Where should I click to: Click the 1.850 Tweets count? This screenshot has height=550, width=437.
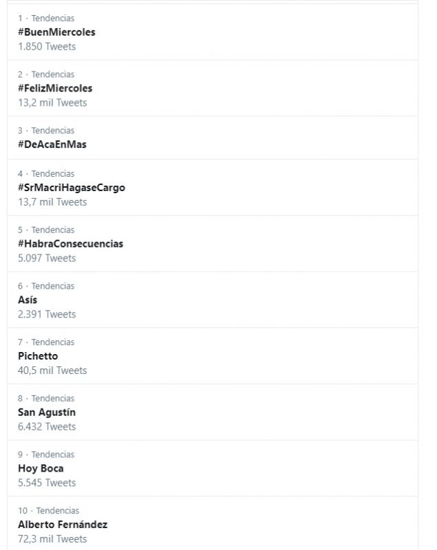pyautogui.click(x=47, y=47)
